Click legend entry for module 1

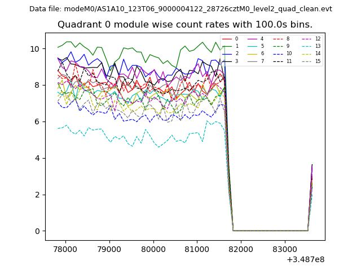pyautogui.click(x=230, y=46)
